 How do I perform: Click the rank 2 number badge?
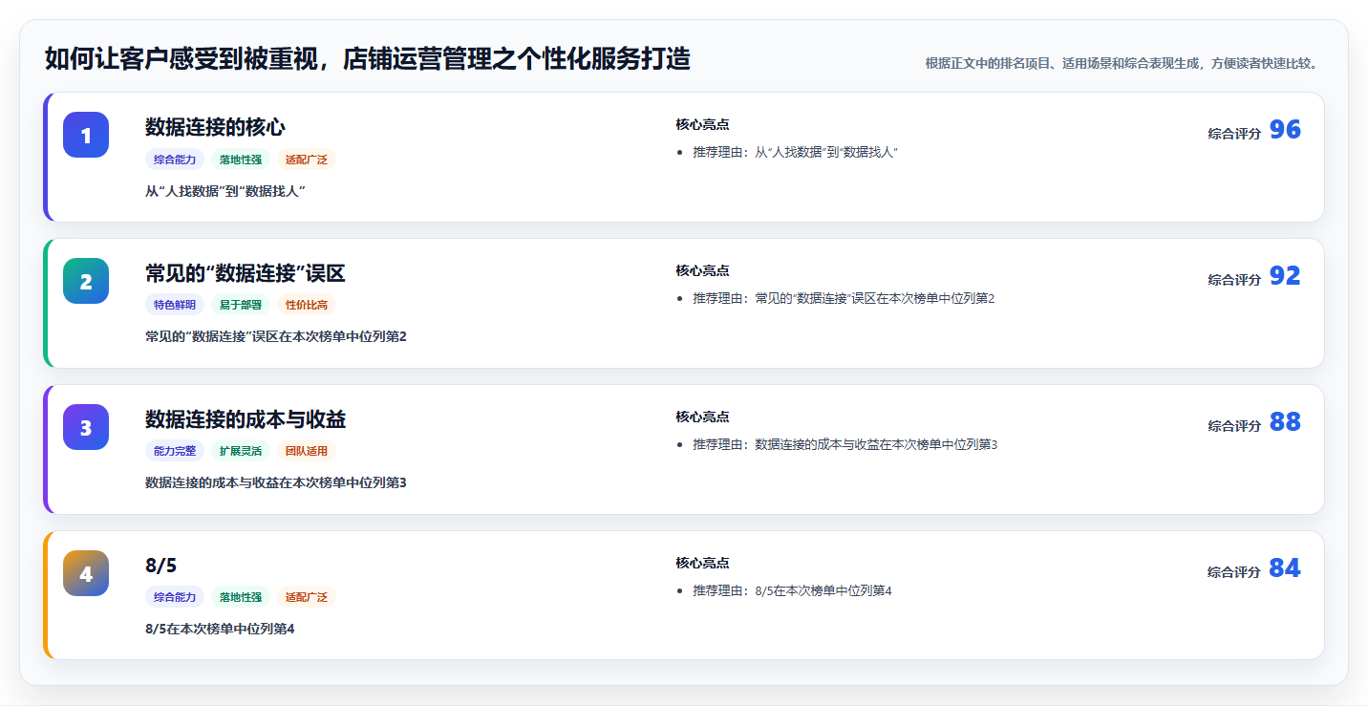(x=86, y=281)
